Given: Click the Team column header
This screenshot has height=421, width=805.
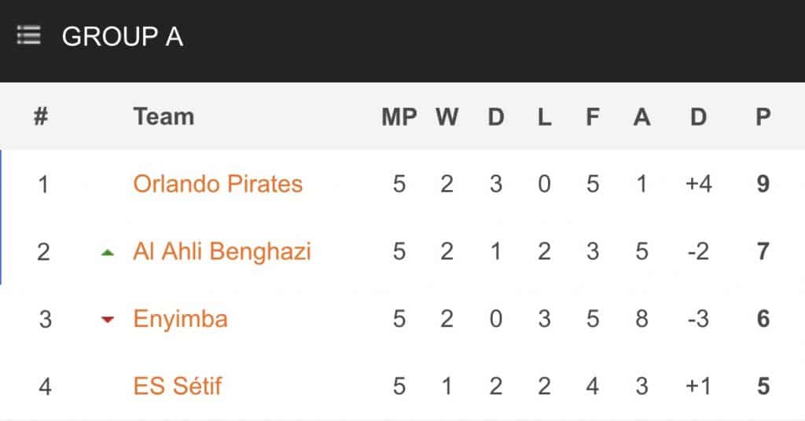Looking at the screenshot, I should pyautogui.click(x=164, y=116).
